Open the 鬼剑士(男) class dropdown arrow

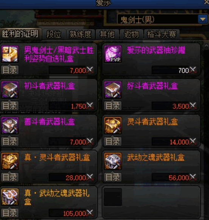[x=203, y=19]
